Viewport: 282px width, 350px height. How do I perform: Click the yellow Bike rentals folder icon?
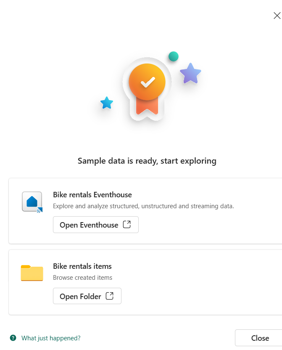pyautogui.click(x=32, y=273)
